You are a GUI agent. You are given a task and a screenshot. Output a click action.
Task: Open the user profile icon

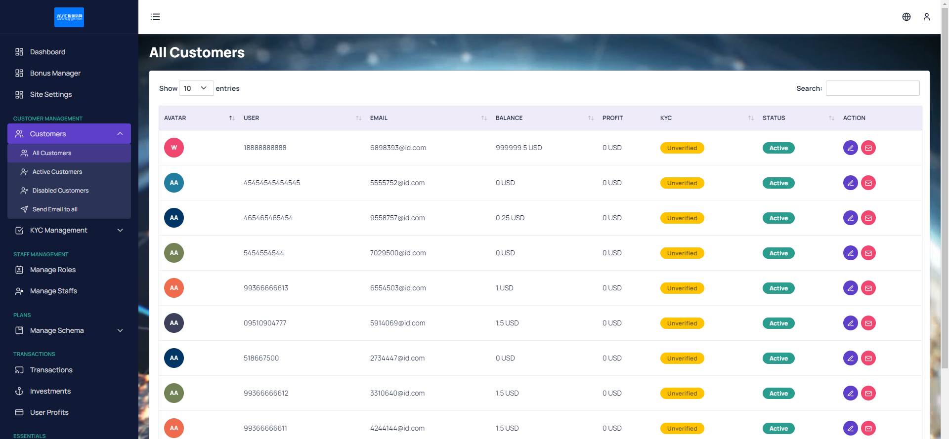tap(926, 17)
